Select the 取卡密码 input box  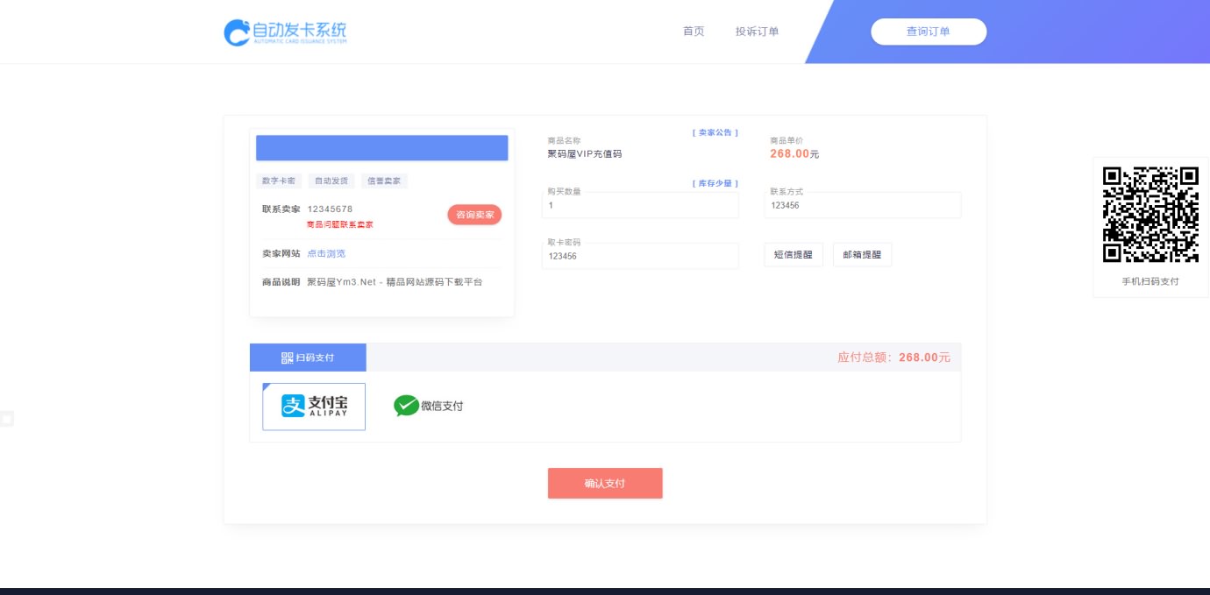point(640,257)
